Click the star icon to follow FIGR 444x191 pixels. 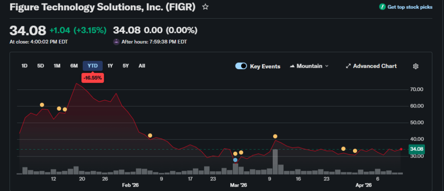pyautogui.click(x=206, y=7)
